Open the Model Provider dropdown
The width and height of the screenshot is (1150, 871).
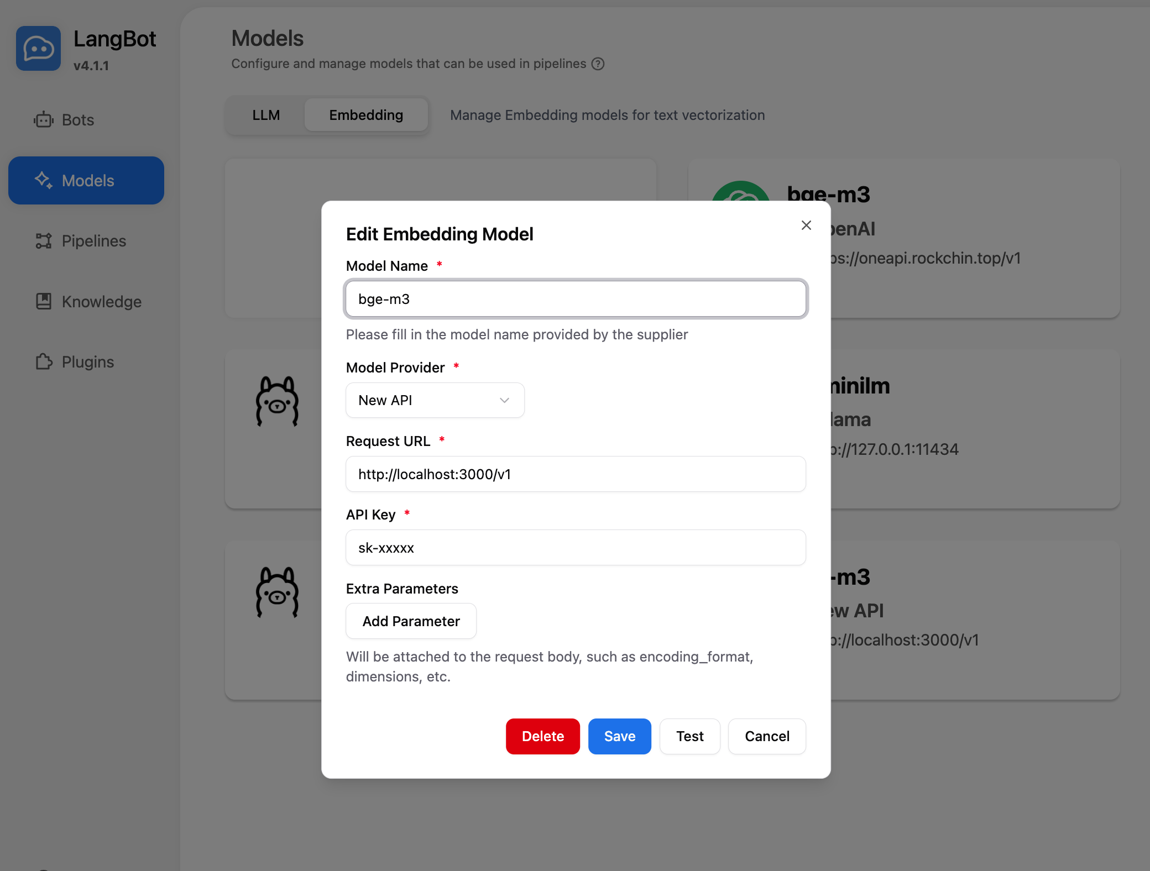pos(435,400)
